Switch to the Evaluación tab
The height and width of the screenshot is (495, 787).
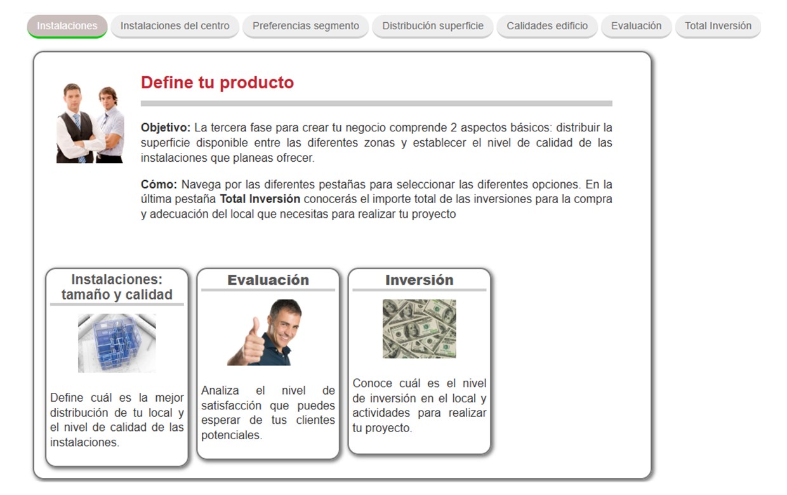[x=636, y=26]
